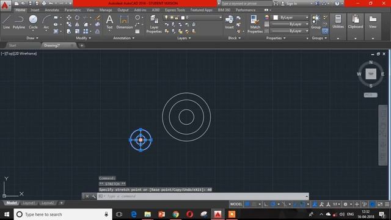
Task: Open the annotation scale 1:1 dropdown
Action: 337,204
